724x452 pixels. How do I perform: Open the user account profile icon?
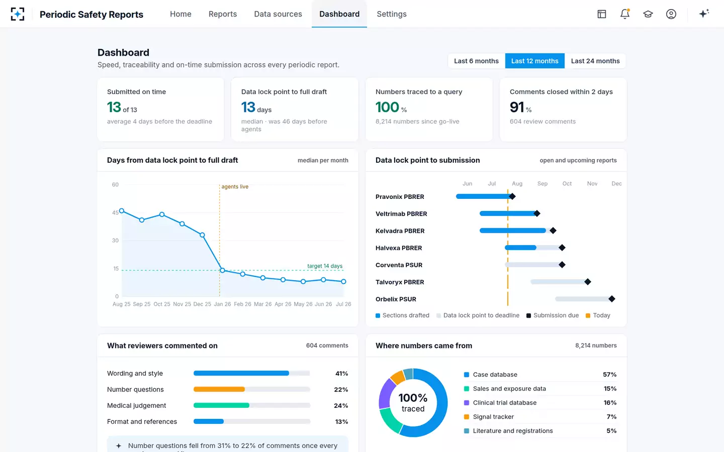pyautogui.click(x=671, y=14)
